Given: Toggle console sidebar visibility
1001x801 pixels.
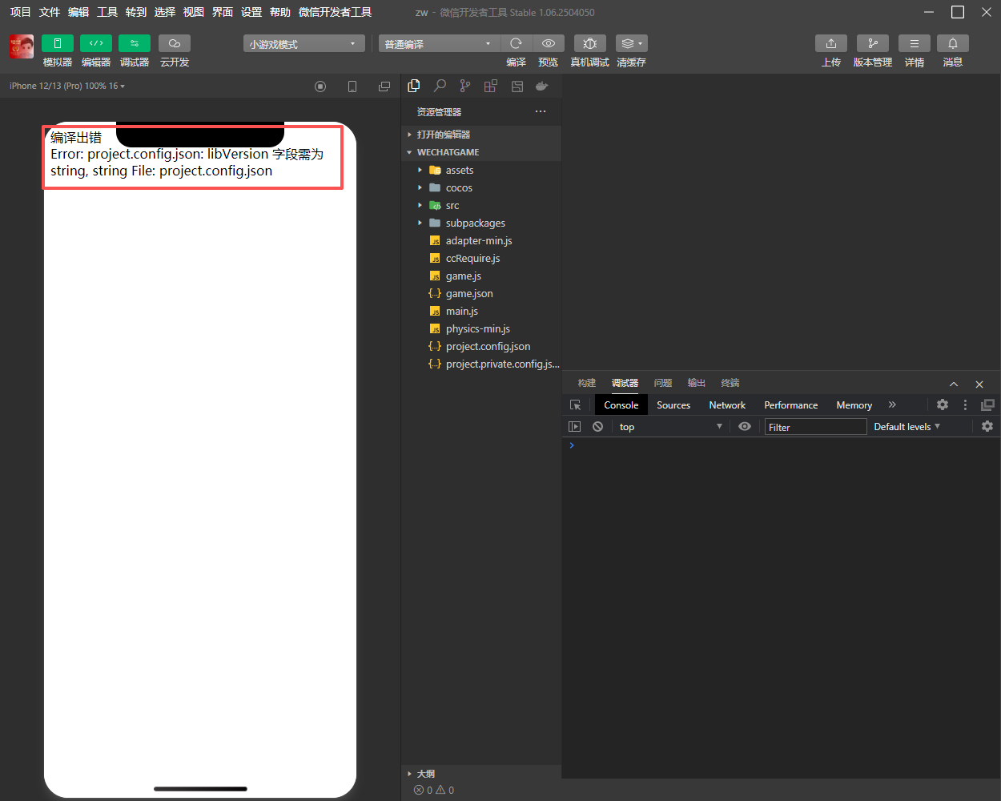Looking at the screenshot, I should [575, 427].
